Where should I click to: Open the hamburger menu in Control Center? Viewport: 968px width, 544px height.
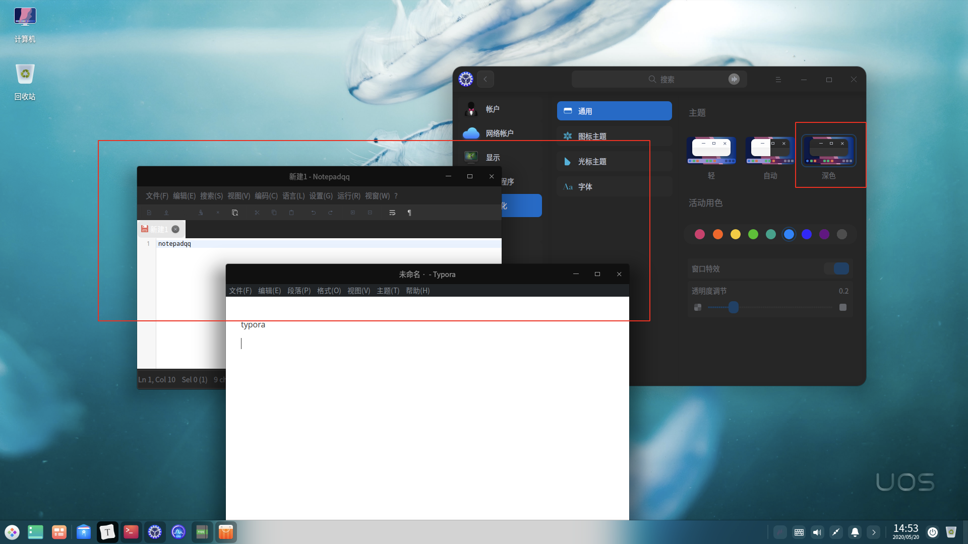tap(778, 79)
